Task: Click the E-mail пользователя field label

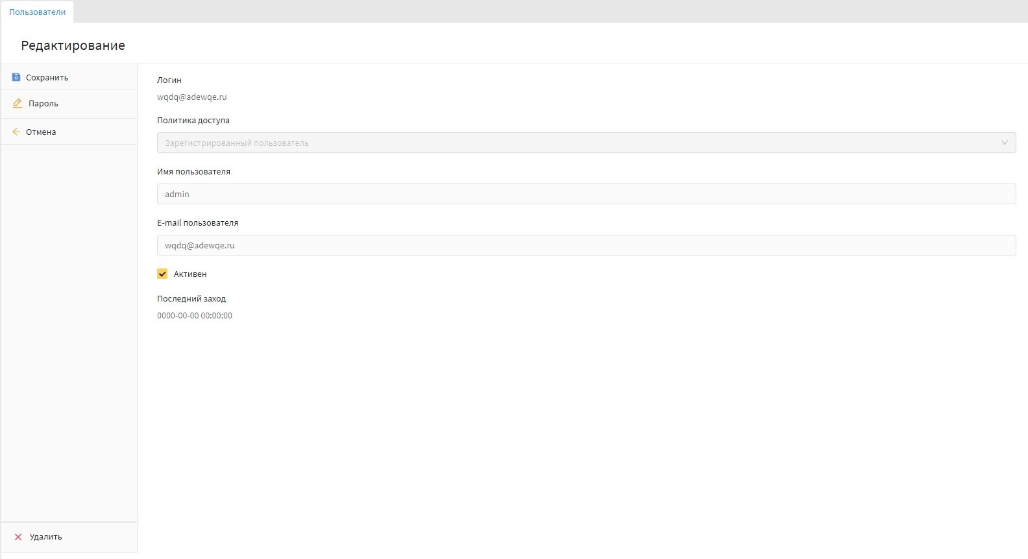Action: click(197, 223)
